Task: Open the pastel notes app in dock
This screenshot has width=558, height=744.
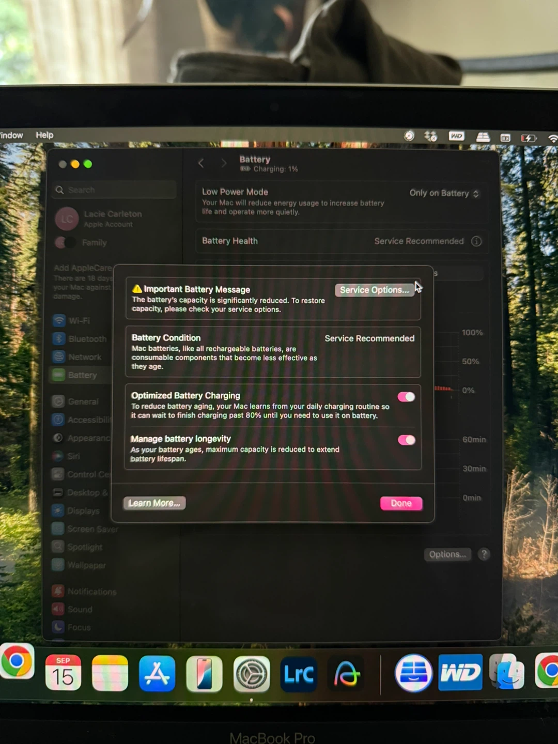Action: (110, 673)
